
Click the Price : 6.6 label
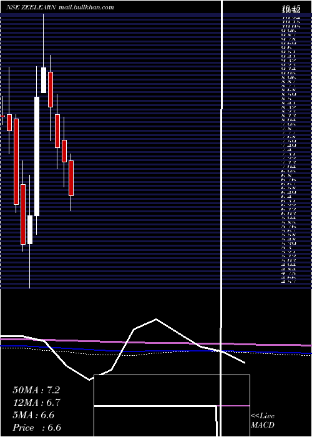pos(37,428)
